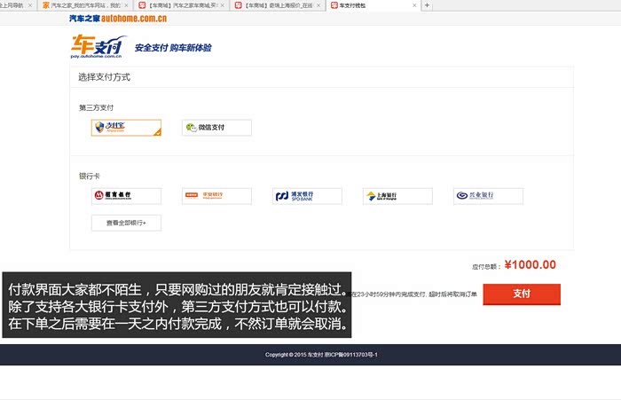
Task: Click the 应付总额 label
Action: pos(486,267)
